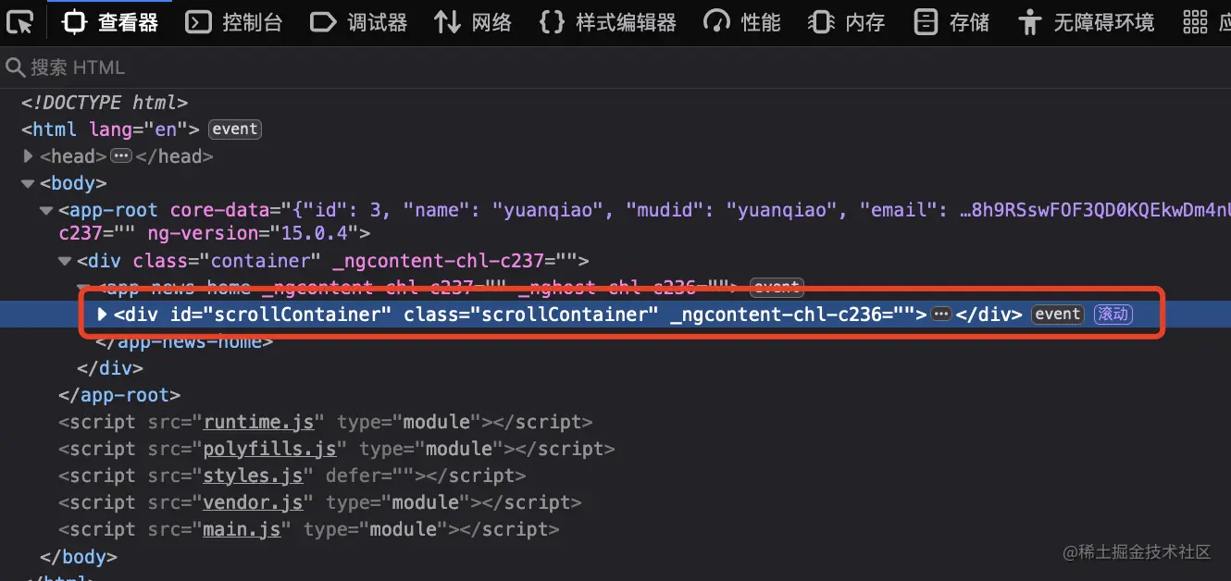
Task: Expand the head element
Action: pyautogui.click(x=29, y=156)
